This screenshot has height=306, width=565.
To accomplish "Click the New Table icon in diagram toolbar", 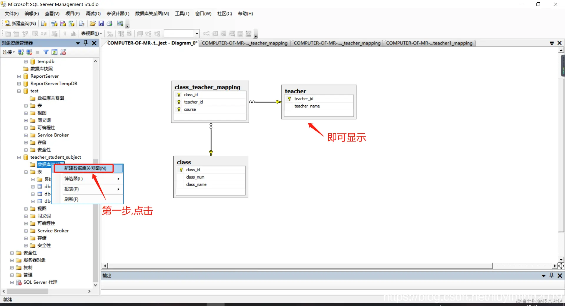I will [8, 34].
